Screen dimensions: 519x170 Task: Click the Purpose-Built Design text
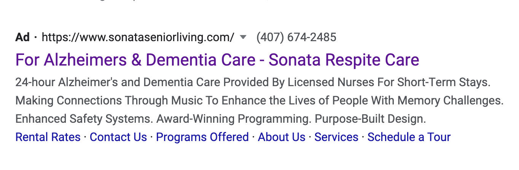[x=370, y=119]
